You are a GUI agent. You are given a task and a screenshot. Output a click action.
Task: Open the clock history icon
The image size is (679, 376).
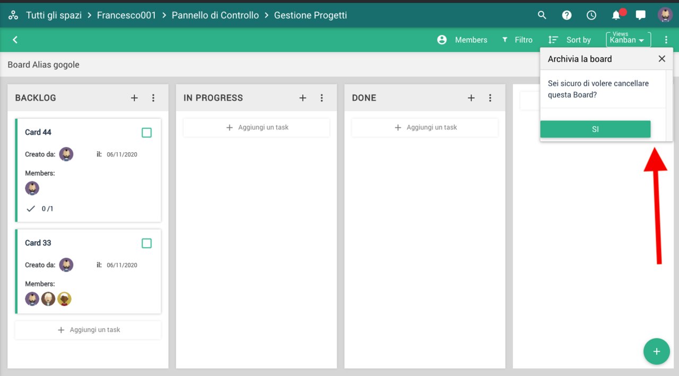[591, 15]
